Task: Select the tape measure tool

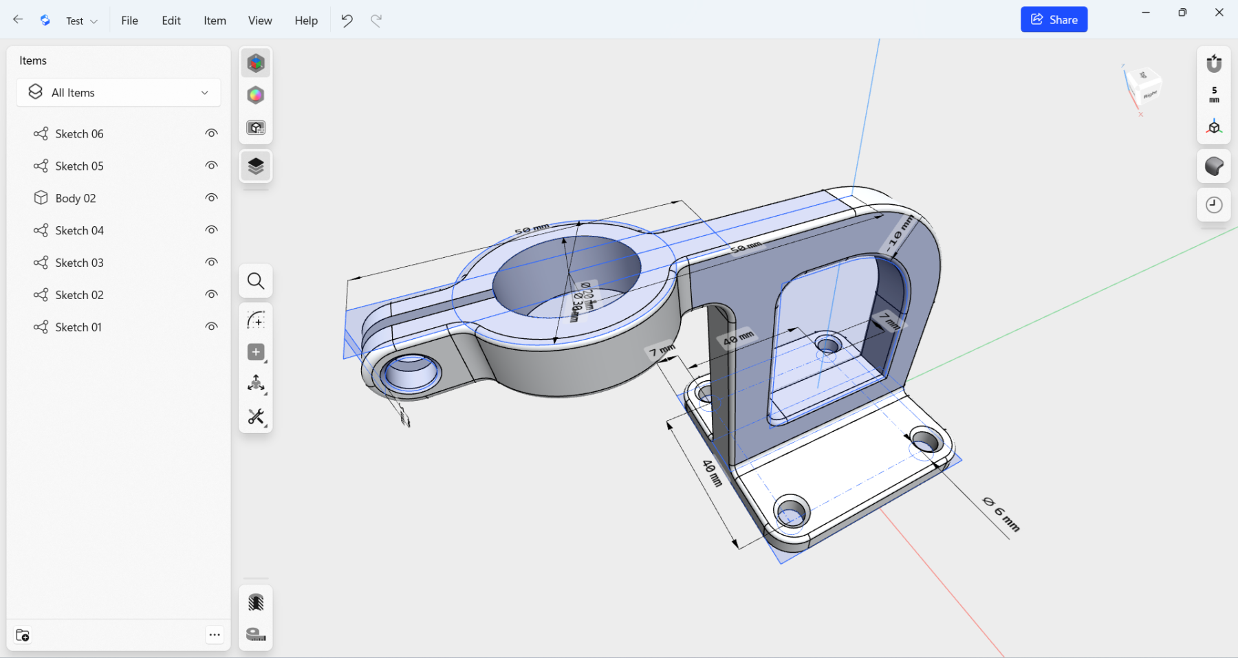Action: [x=256, y=634]
